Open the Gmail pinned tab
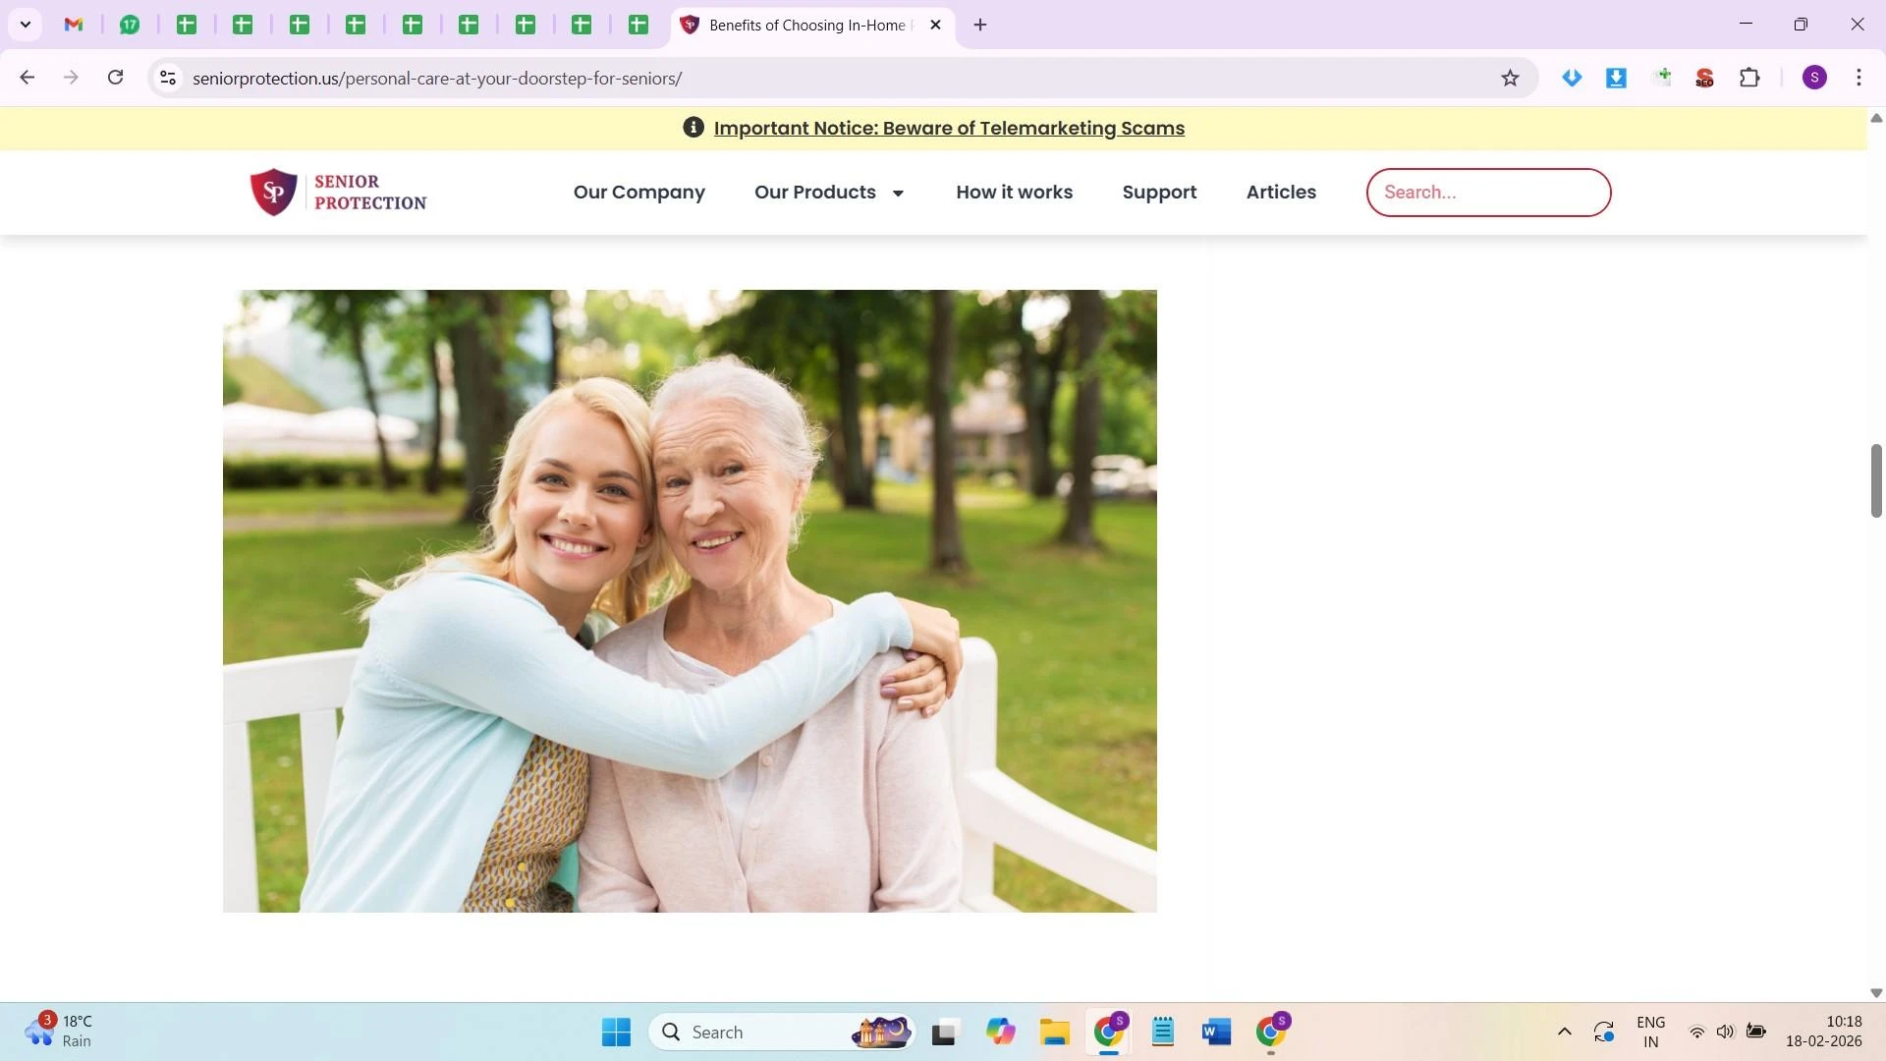The image size is (1886, 1061). click(x=74, y=25)
